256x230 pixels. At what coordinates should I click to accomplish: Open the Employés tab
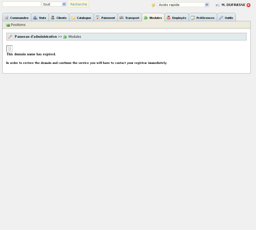click(177, 17)
